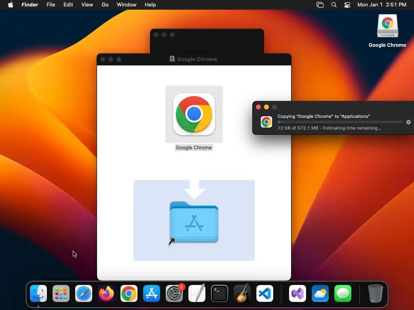This screenshot has height=310, width=414.
Task: Launch Google Chrome from the Dock
Action: pos(129,293)
